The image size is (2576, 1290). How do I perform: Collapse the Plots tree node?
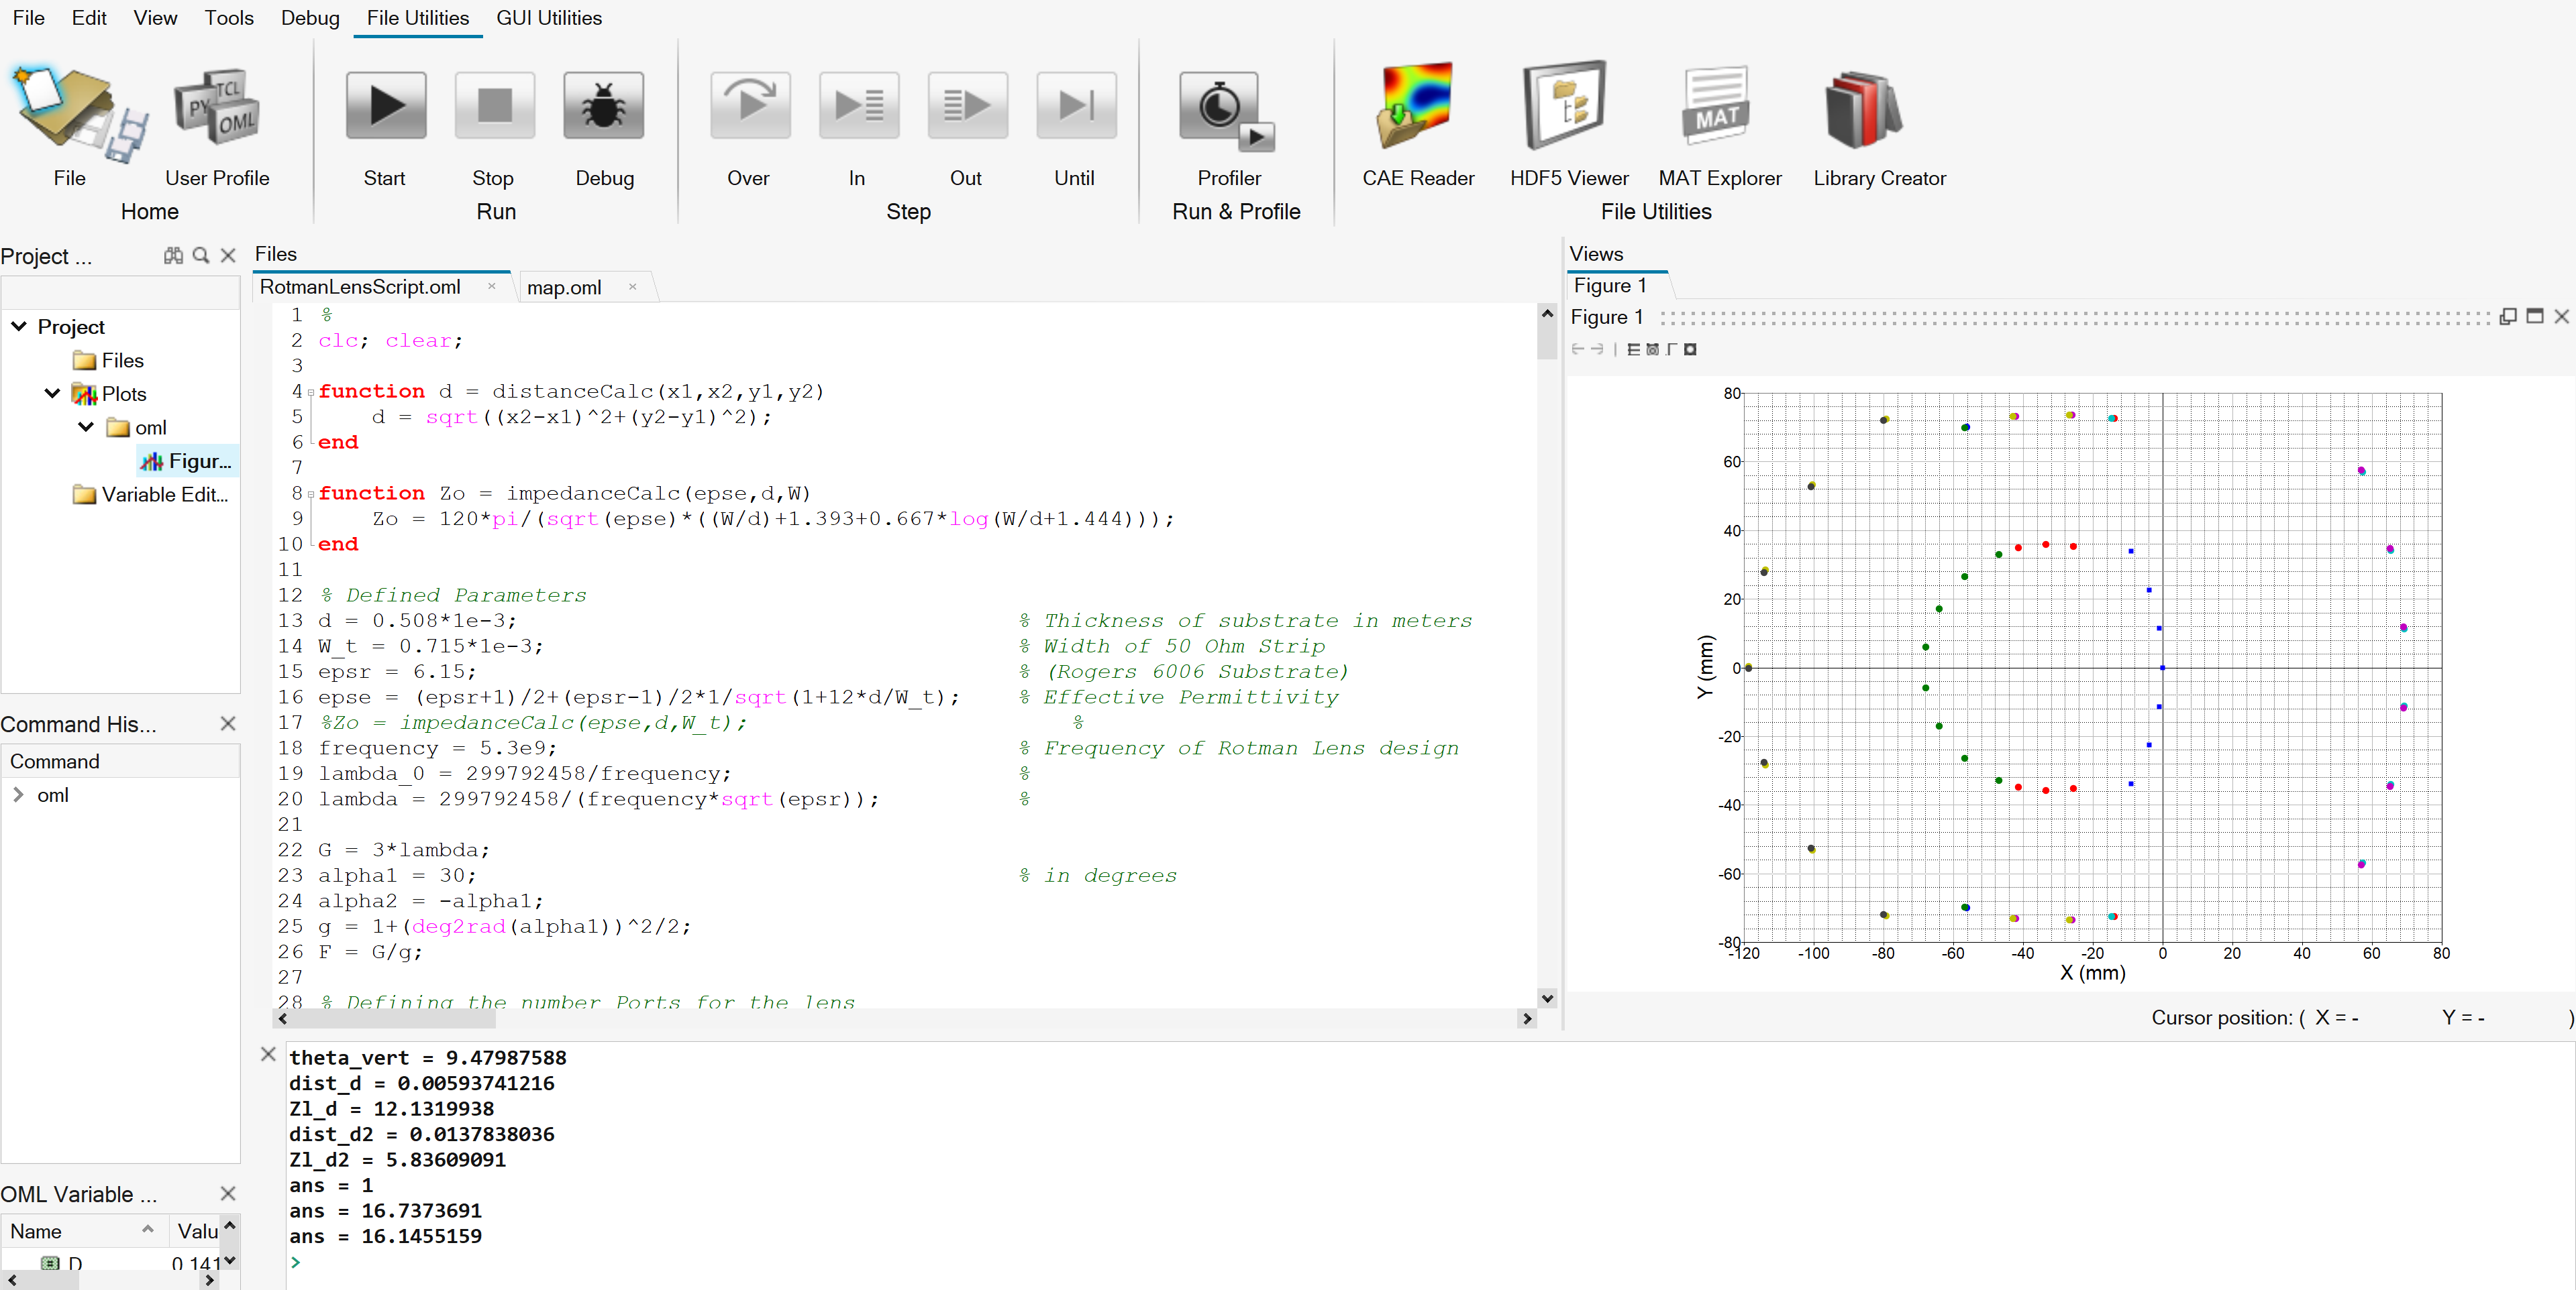tap(53, 394)
